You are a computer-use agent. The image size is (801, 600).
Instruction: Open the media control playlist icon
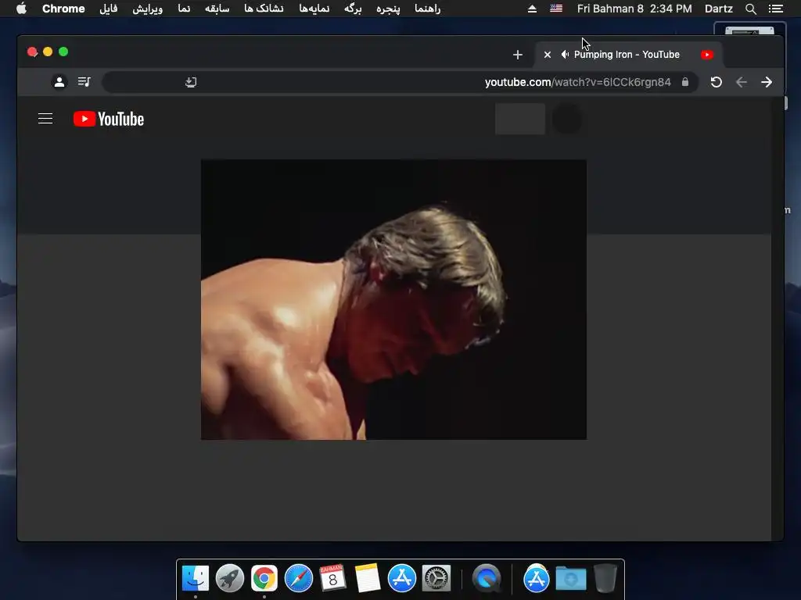(x=84, y=81)
